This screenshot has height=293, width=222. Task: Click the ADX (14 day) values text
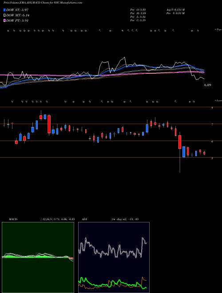[x=124, y=219]
